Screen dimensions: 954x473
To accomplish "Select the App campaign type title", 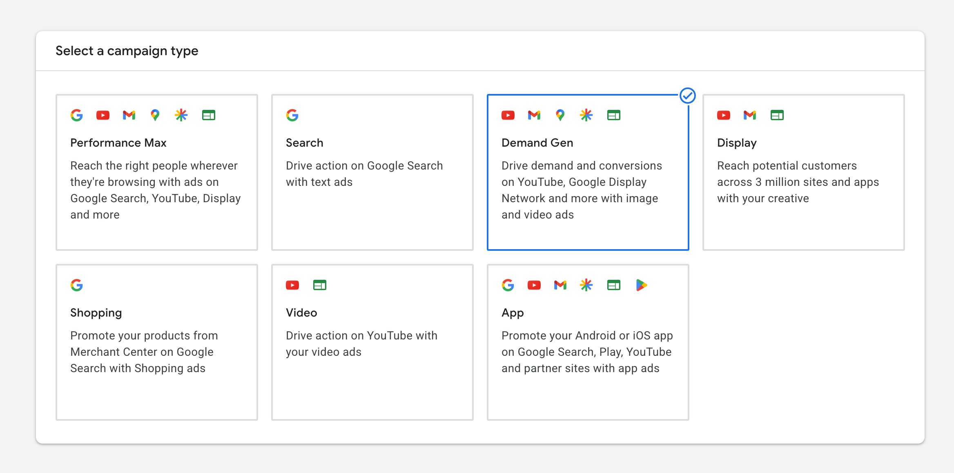I will click(513, 312).
